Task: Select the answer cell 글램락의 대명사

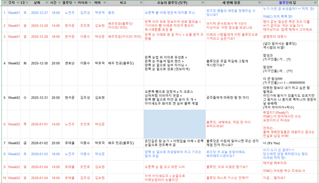Action: 290,36
